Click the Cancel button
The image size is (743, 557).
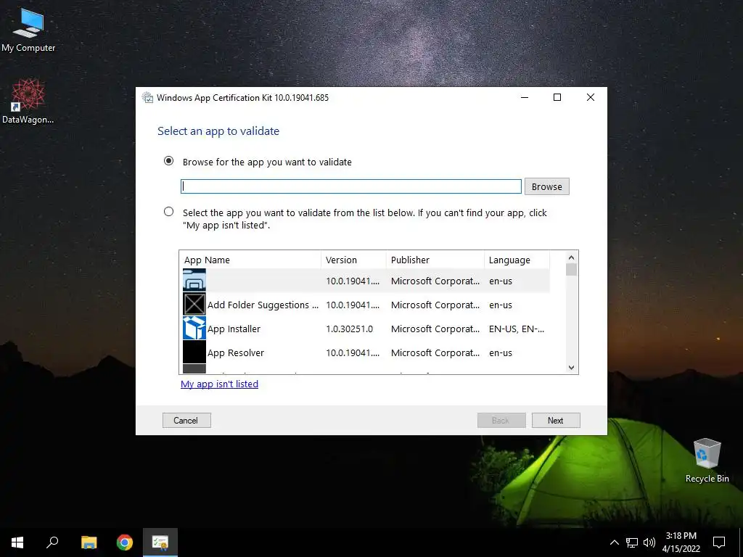click(186, 421)
